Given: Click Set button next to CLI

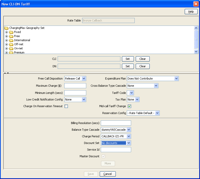Looking at the screenshot, I should click(x=128, y=59).
